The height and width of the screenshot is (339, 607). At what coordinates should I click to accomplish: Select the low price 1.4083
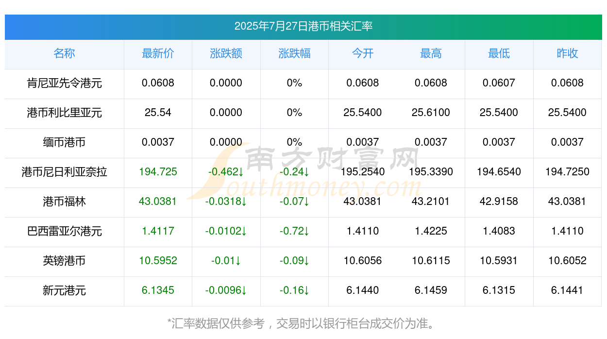(499, 231)
